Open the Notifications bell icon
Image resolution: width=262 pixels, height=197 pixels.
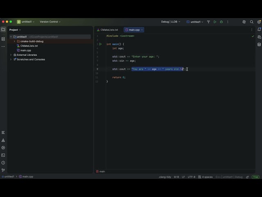(x=259, y=30)
